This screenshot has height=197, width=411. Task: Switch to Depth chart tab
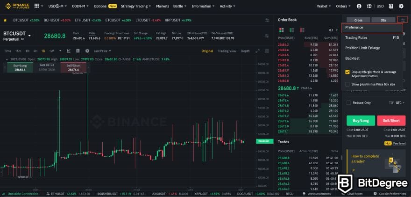click(x=245, y=51)
